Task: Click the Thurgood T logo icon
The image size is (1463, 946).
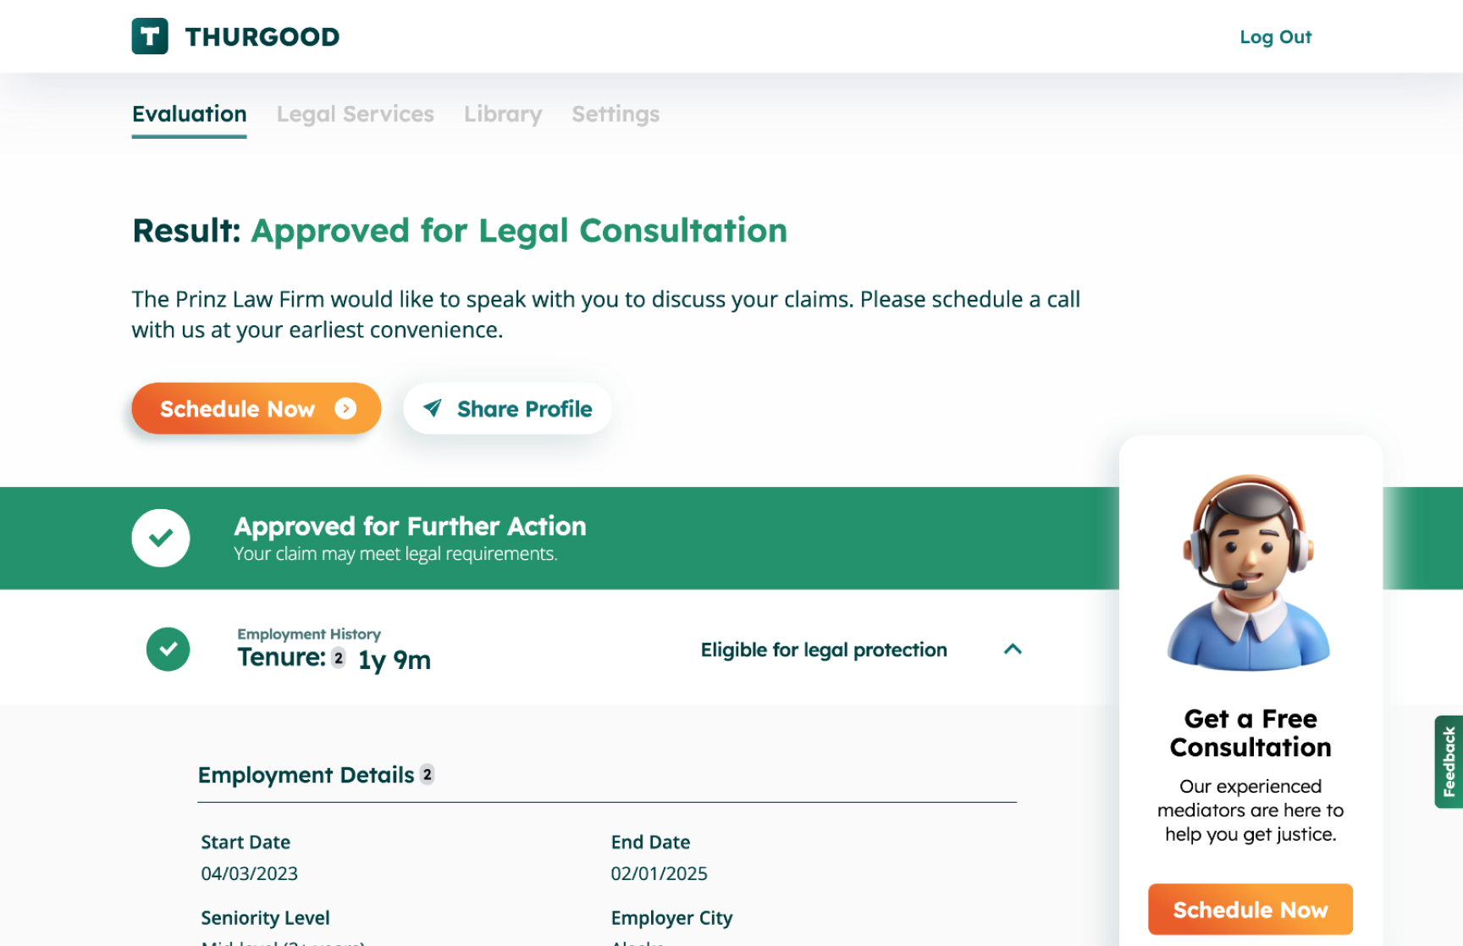Action: [x=150, y=36]
